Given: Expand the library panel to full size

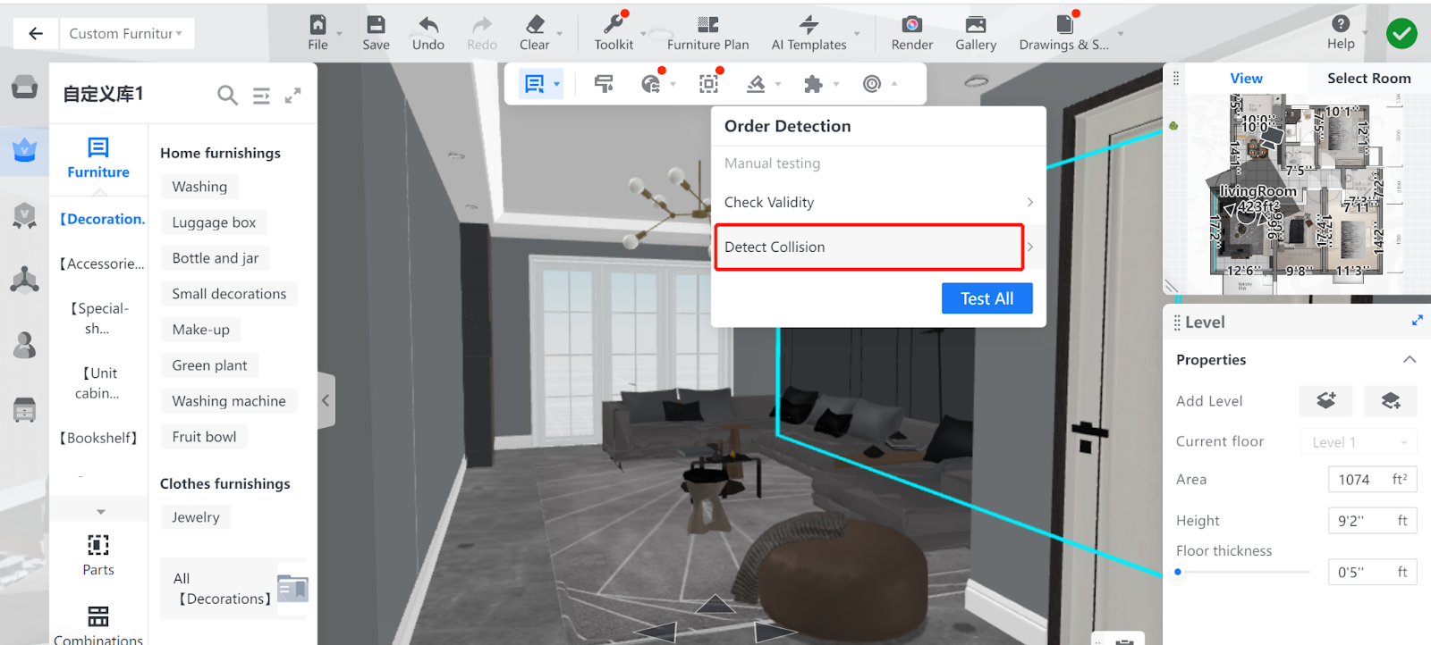Looking at the screenshot, I should pyautogui.click(x=292, y=95).
